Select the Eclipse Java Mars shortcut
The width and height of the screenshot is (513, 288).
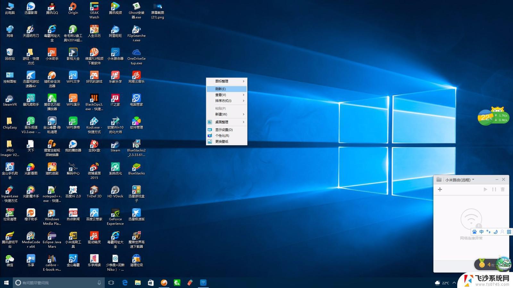click(x=52, y=240)
